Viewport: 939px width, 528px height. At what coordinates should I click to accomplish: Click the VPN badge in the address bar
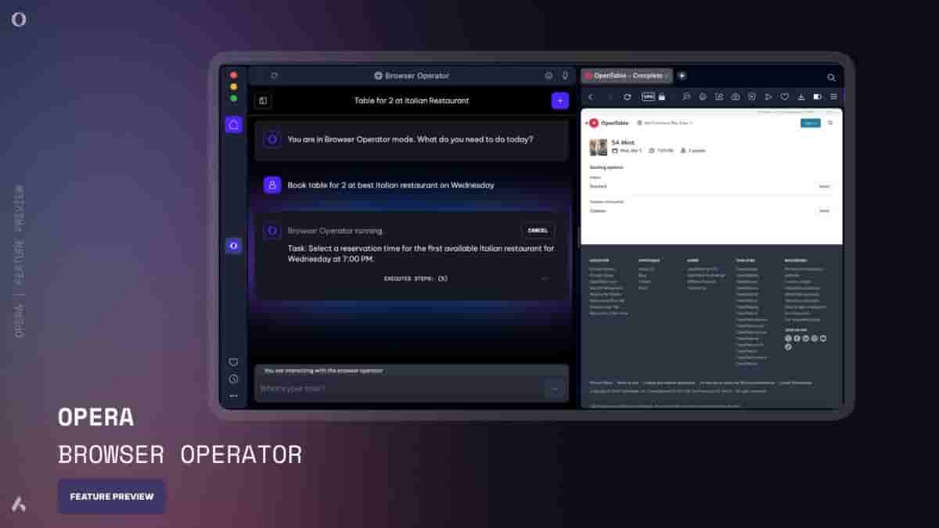647,96
